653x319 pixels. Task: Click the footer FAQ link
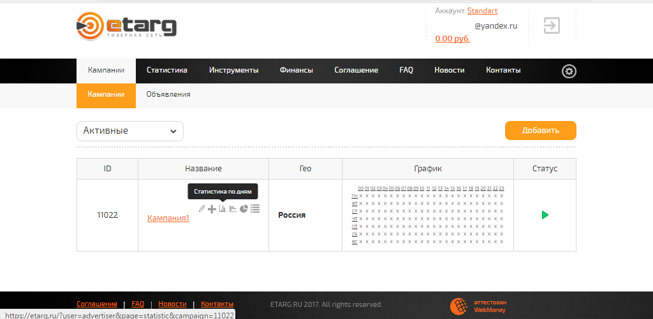[138, 304]
